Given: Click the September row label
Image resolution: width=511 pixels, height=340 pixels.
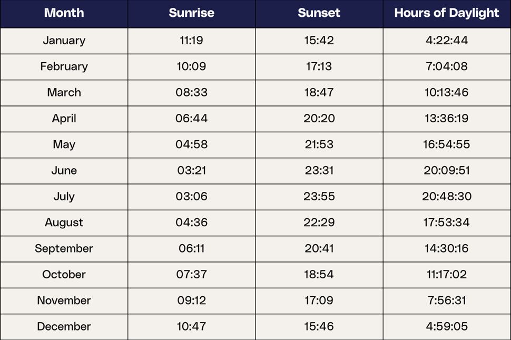Looking at the screenshot, I should pos(64,248).
